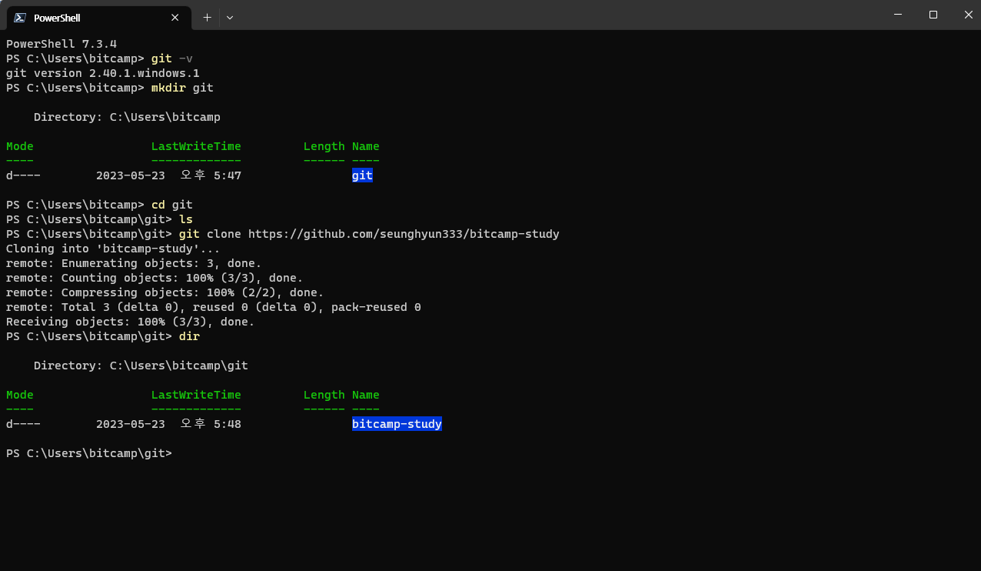
Task: Click the 'cd git' command text
Action: pos(172,205)
